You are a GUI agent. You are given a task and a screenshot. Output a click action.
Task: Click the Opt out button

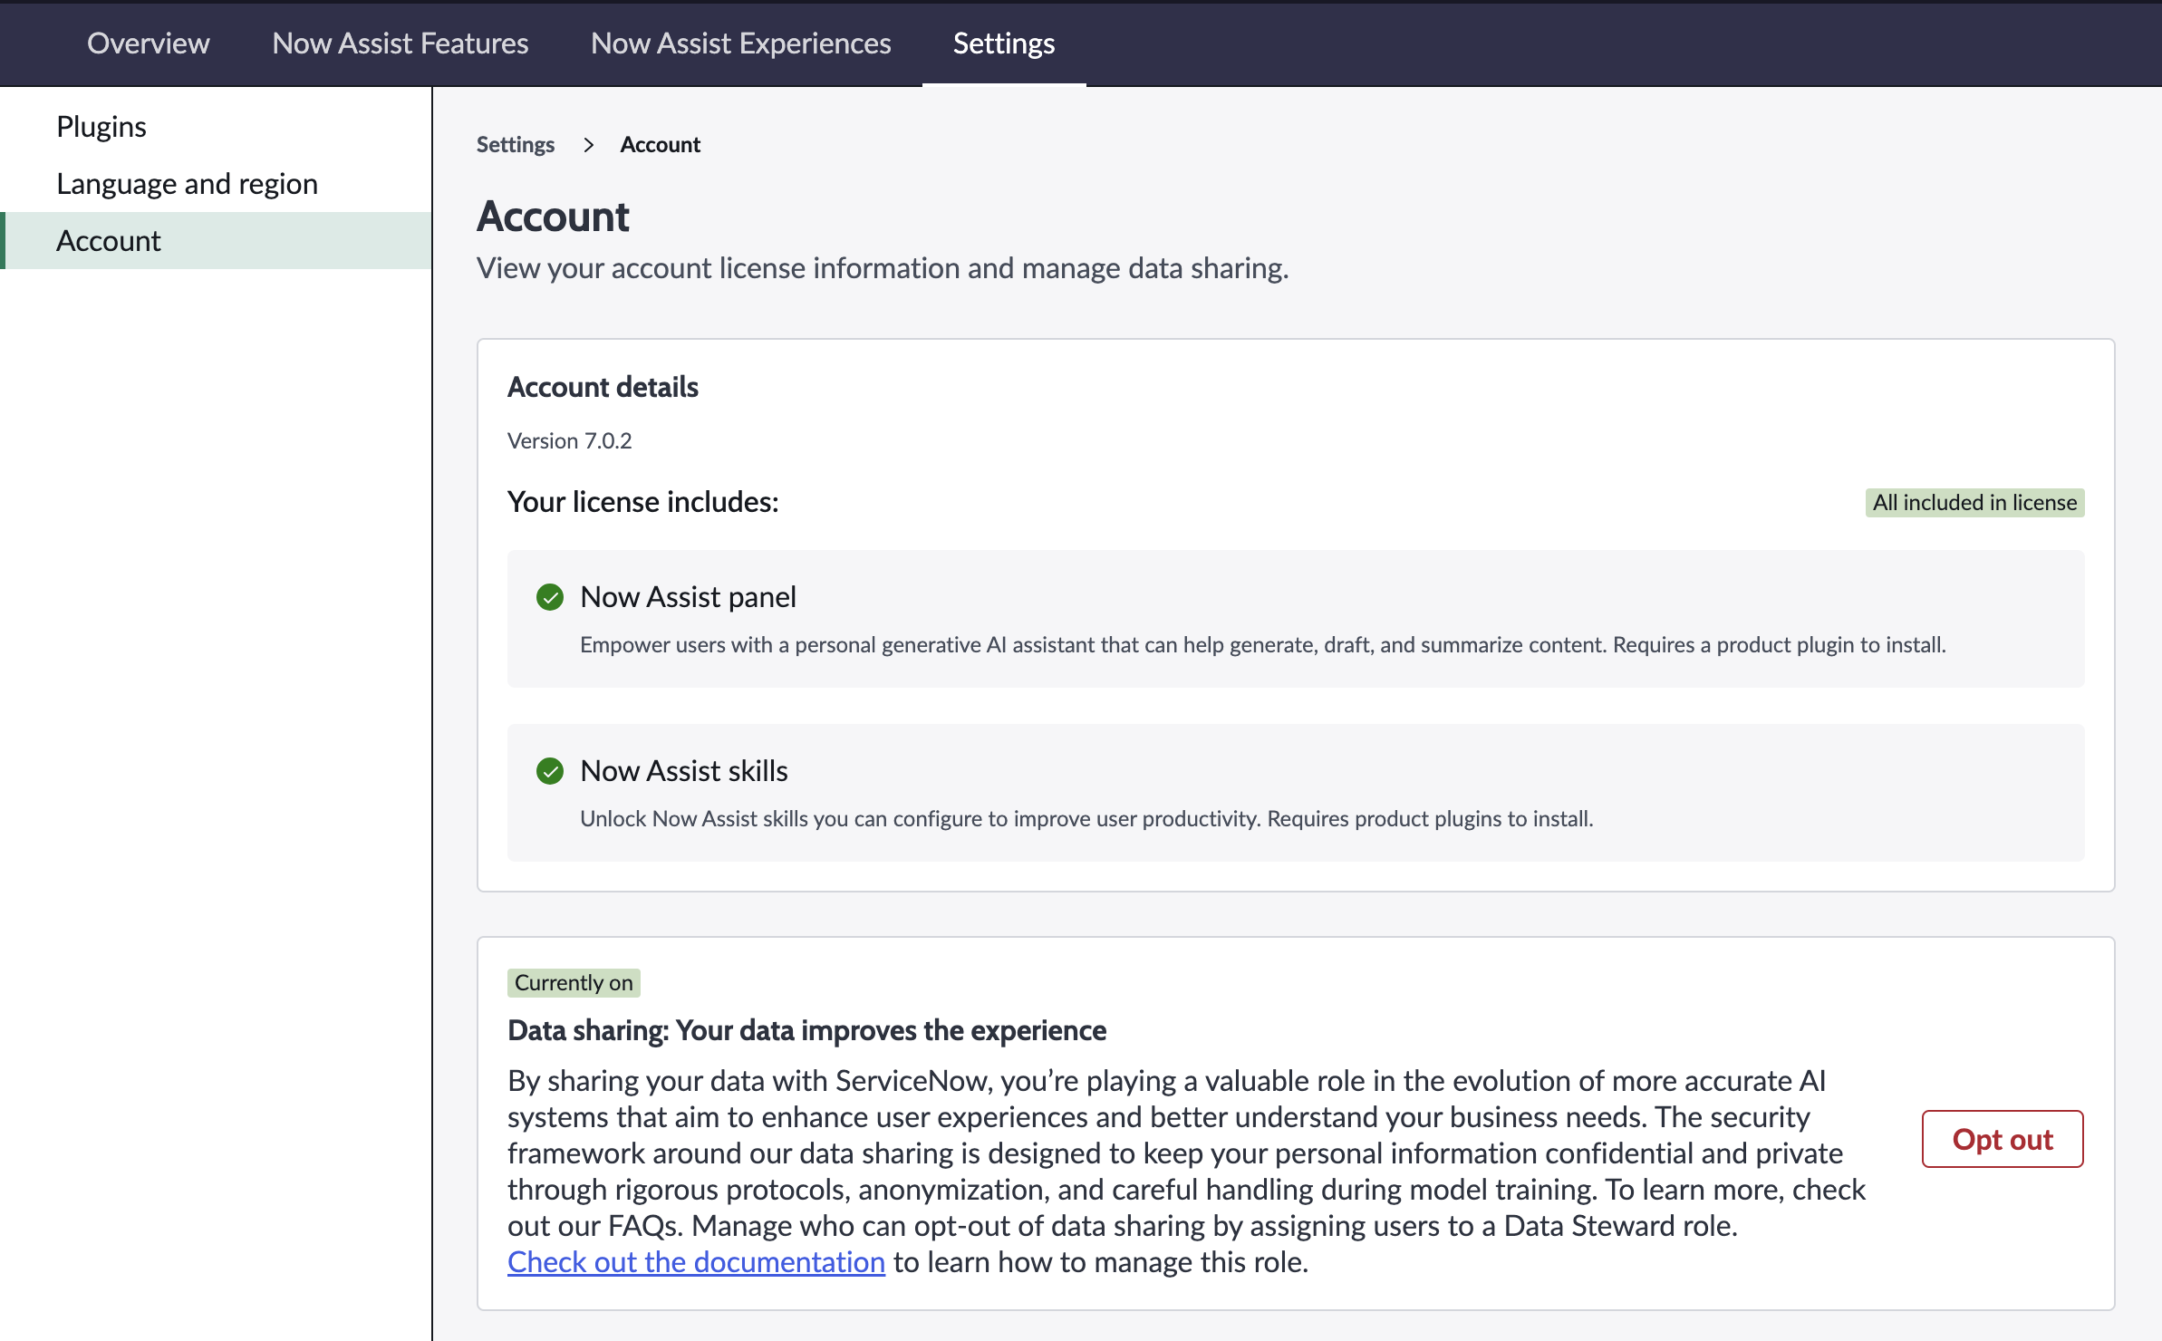coord(2003,1139)
